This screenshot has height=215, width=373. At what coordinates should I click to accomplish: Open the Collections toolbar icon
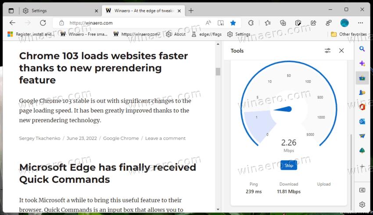(x=283, y=23)
